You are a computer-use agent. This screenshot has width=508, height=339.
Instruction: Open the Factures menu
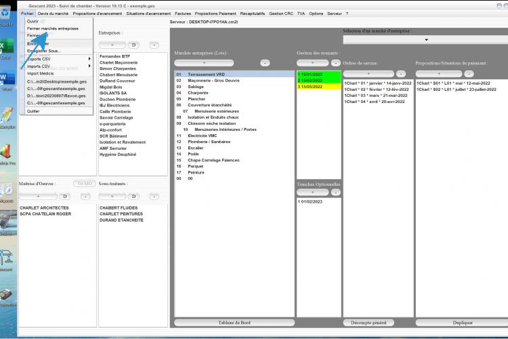coord(183,14)
